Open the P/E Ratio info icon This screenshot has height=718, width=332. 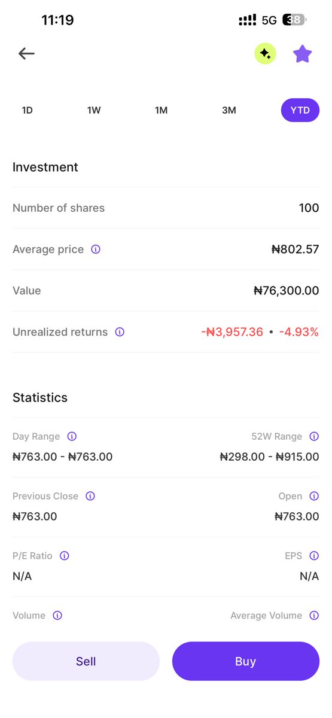click(x=65, y=556)
